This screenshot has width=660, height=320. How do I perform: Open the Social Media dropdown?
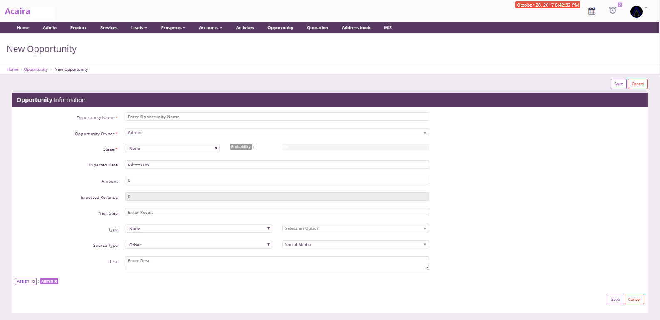tap(355, 245)
